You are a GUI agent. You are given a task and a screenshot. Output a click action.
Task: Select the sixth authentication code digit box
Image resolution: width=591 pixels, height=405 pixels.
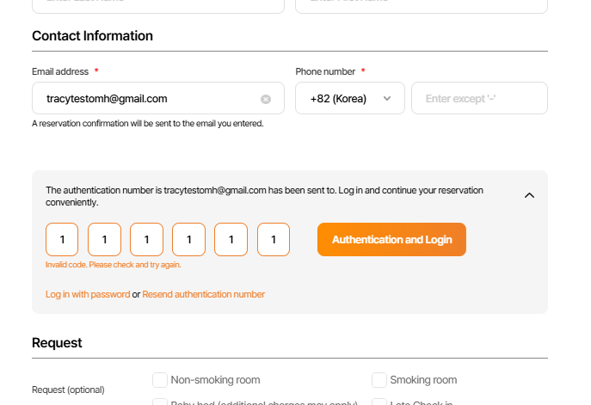[x=274, y=240]
